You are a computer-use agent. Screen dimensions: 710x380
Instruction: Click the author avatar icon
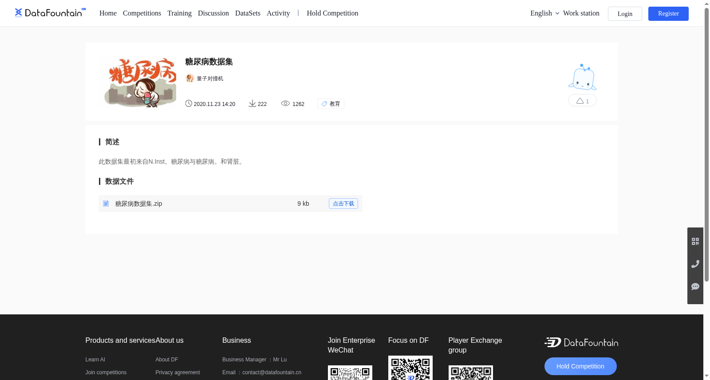tap(189, 78)
